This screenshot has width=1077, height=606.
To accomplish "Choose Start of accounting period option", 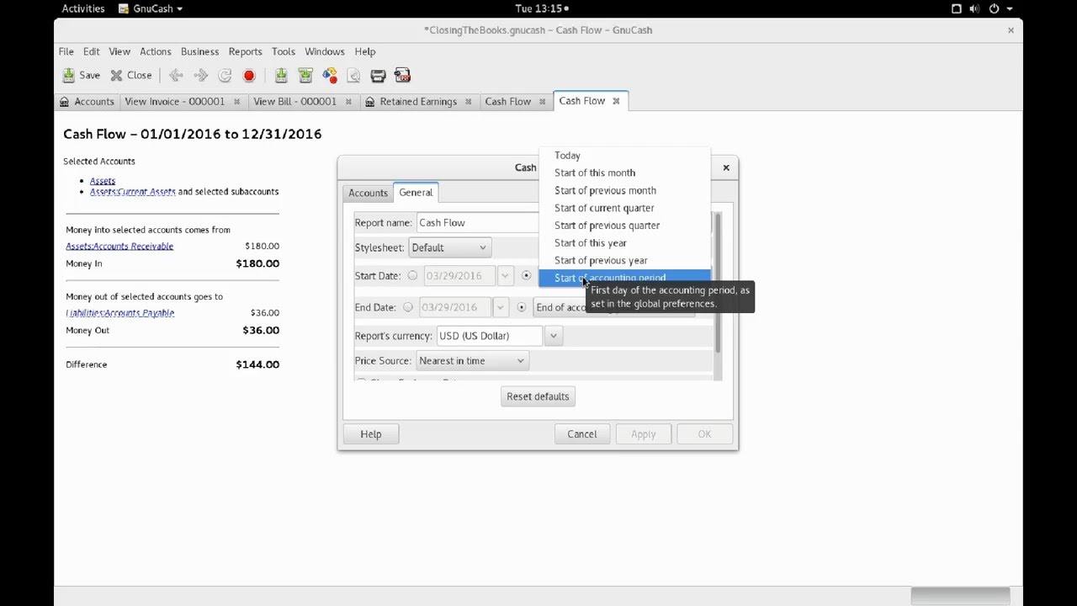I will click(624, 278).
